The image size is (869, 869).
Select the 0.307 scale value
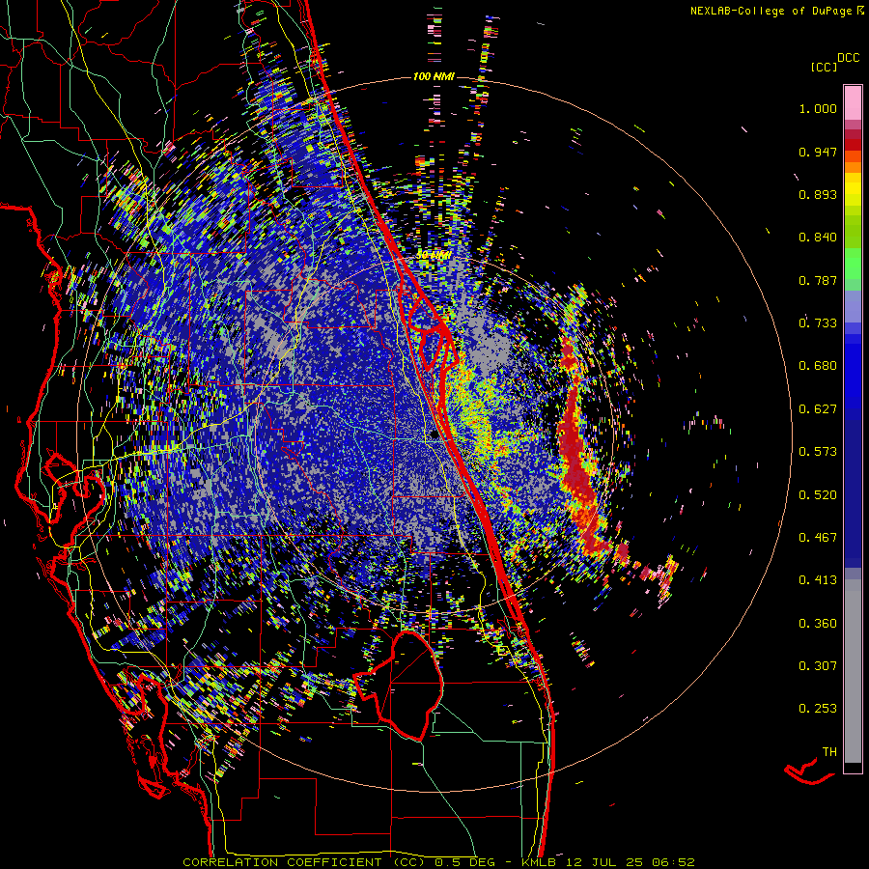click(818, 666)
